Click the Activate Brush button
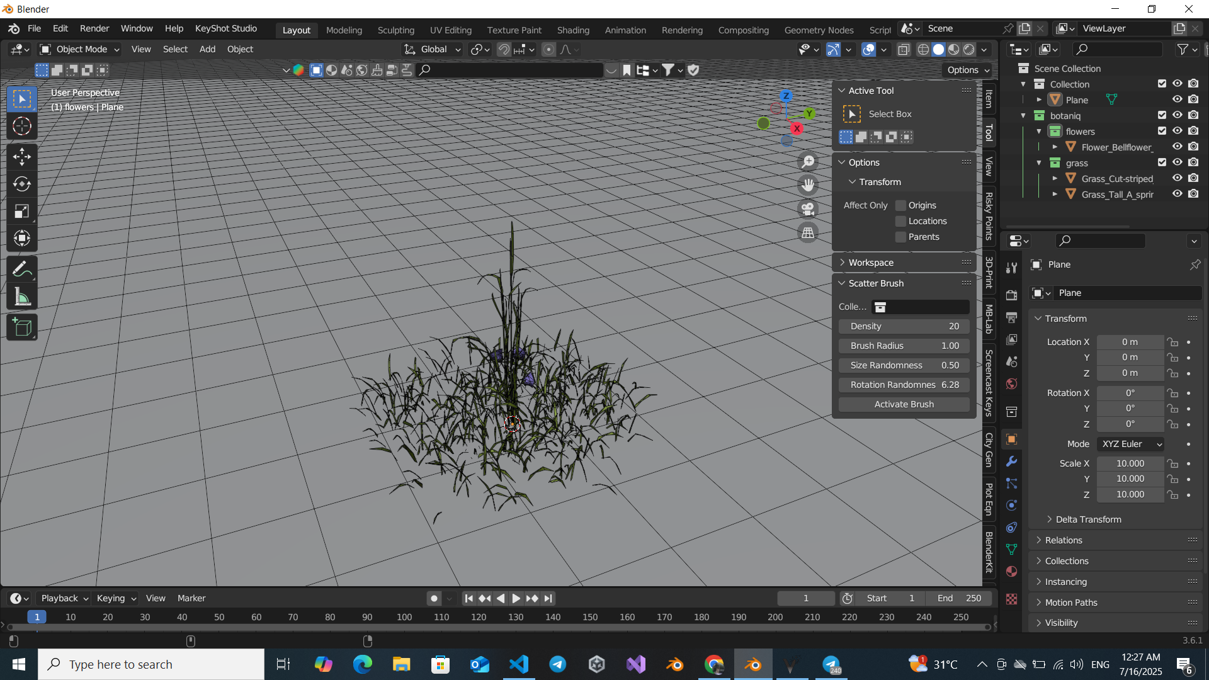This screenshot has height=680, width=1209. pyautogui.click(x=904, y=404)
